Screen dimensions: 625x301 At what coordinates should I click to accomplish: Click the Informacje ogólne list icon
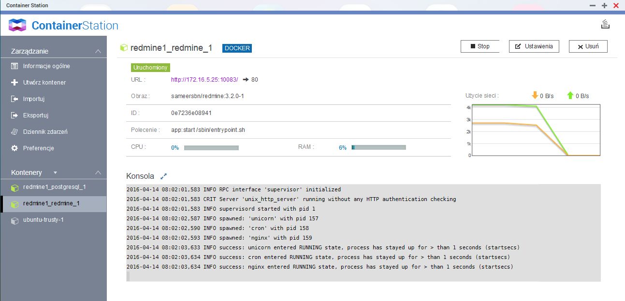click(x=14, y=66)
